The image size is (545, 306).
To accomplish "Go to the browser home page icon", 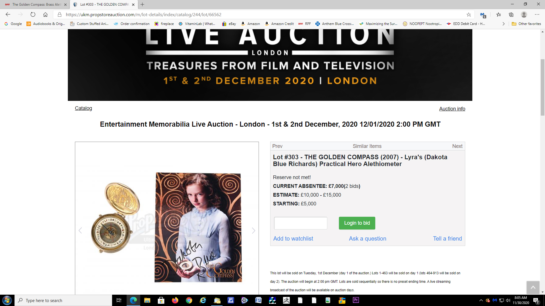I will (x=45, y=14).
